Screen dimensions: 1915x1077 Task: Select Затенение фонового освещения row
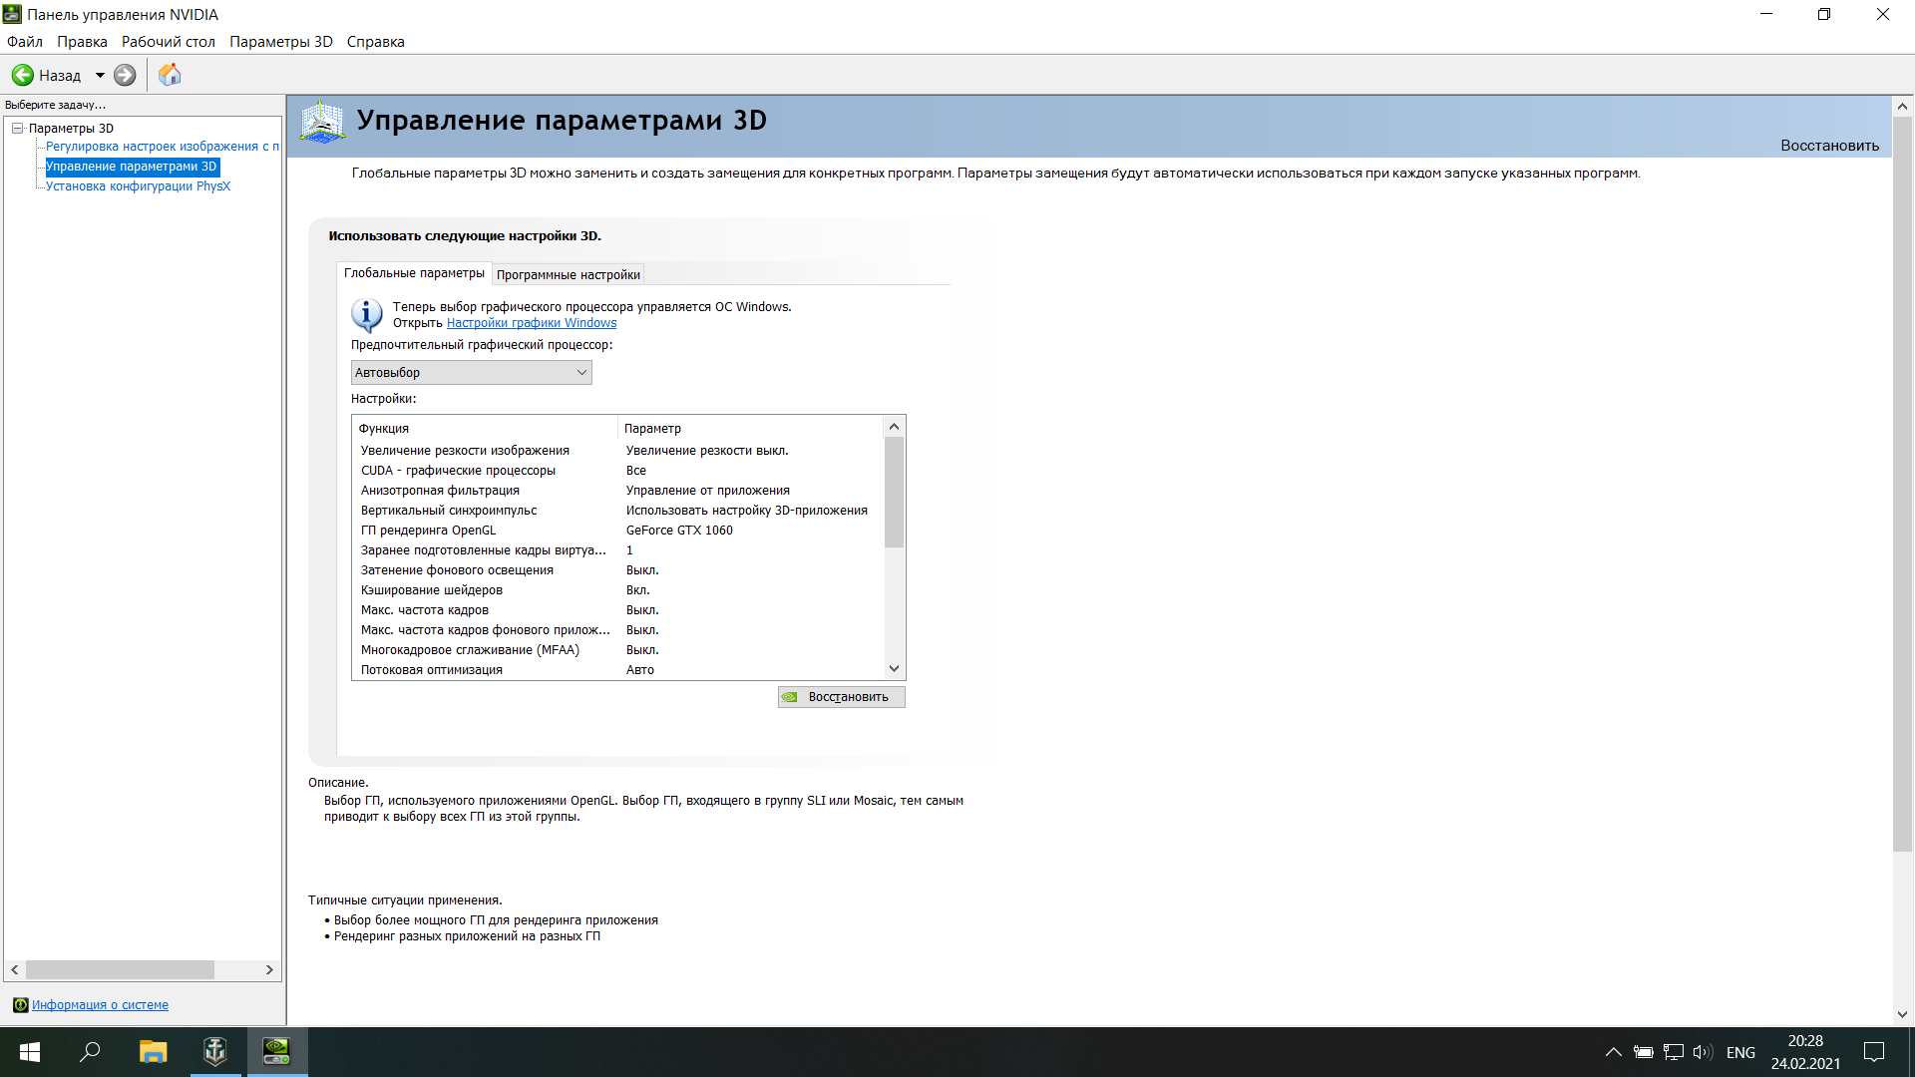618,570
